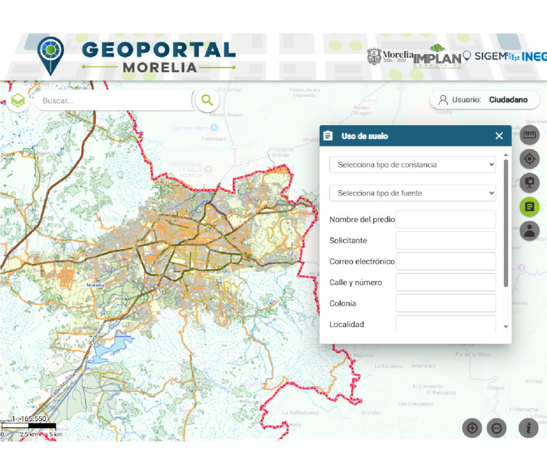Open the map layers panel icon
The image size is (547, 471).
click(x=18, y=101)
